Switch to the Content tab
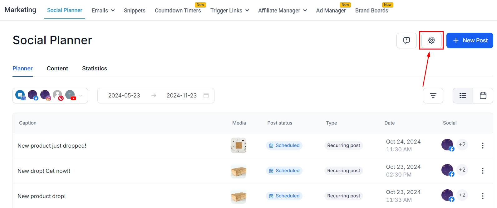 click(x=57, y=69)
